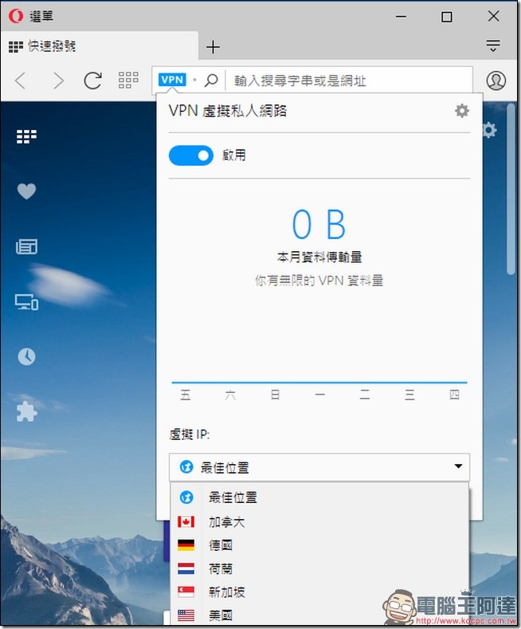Select 新加坡 from location list
The width and height of the screenshot is (521, 629).
(x=319, y=592)
